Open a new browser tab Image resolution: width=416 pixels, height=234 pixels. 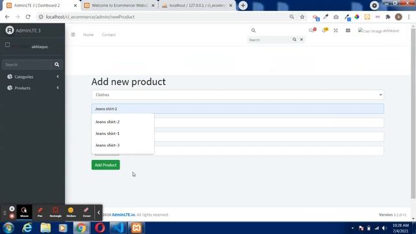pos(242,5)
